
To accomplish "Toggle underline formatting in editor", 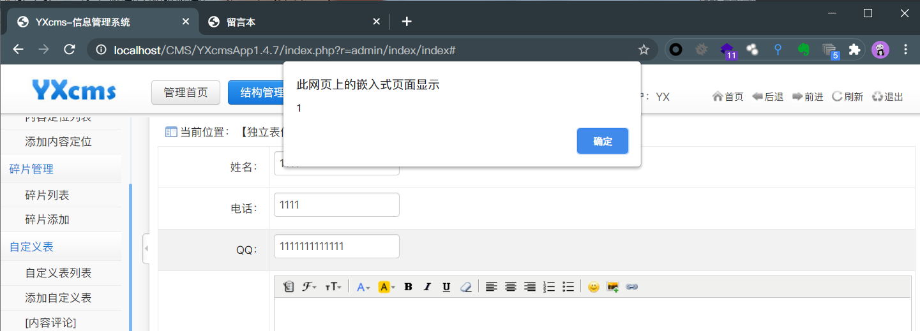I will 446,287.
